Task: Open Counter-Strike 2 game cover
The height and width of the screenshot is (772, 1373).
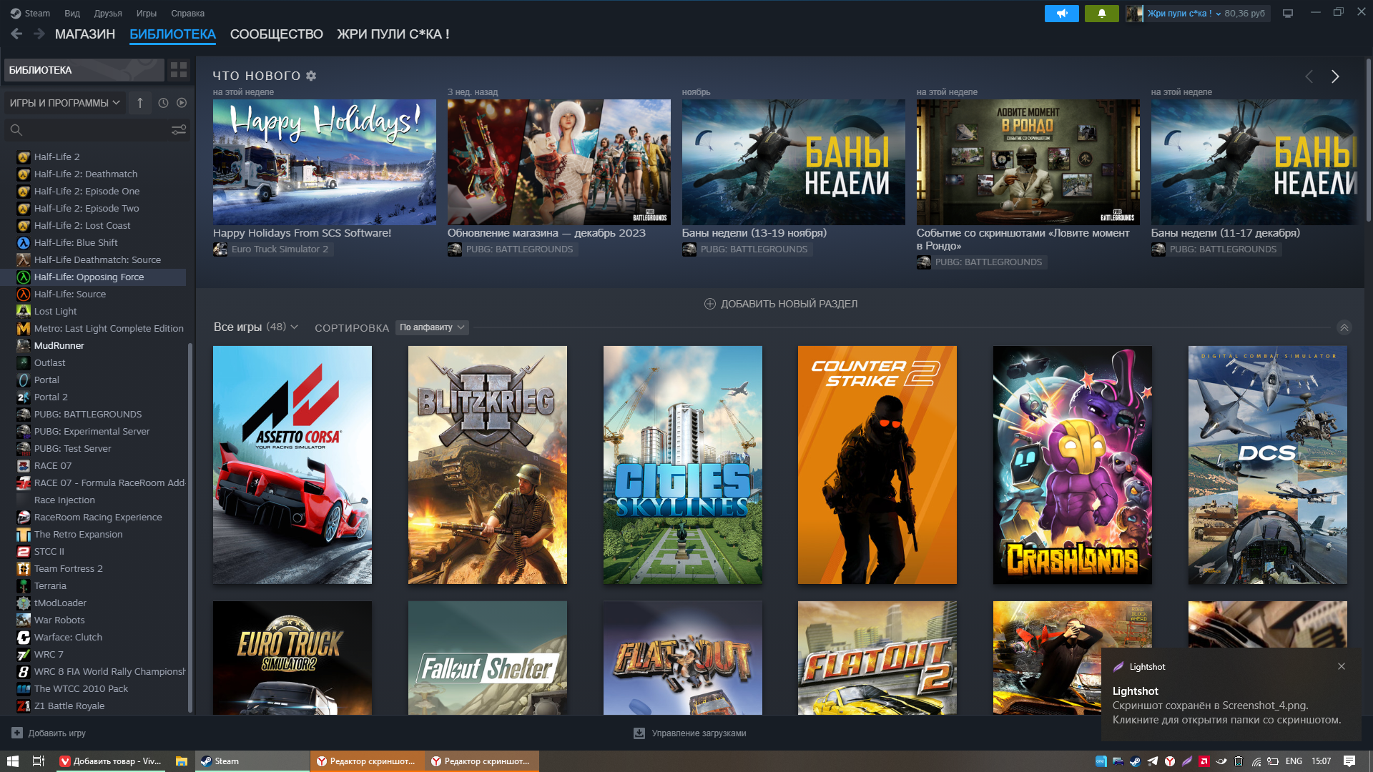Action: tap(877, 465)
